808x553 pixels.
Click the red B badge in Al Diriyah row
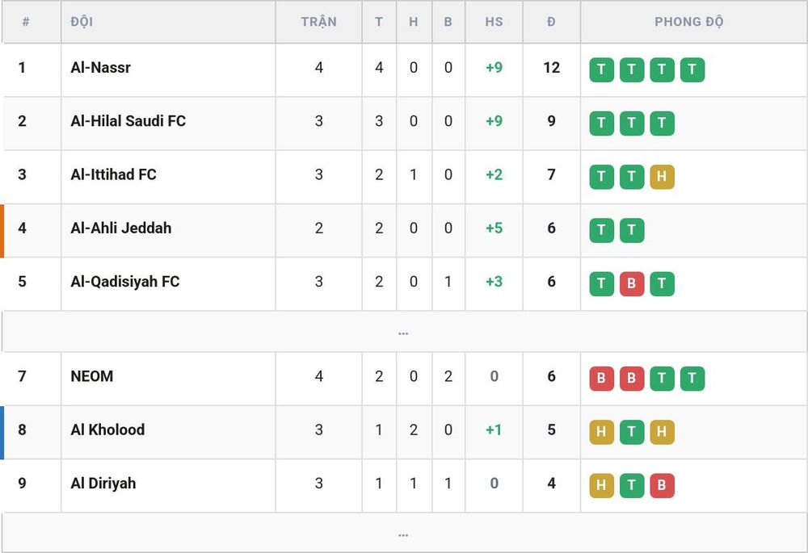click(662, 485)
